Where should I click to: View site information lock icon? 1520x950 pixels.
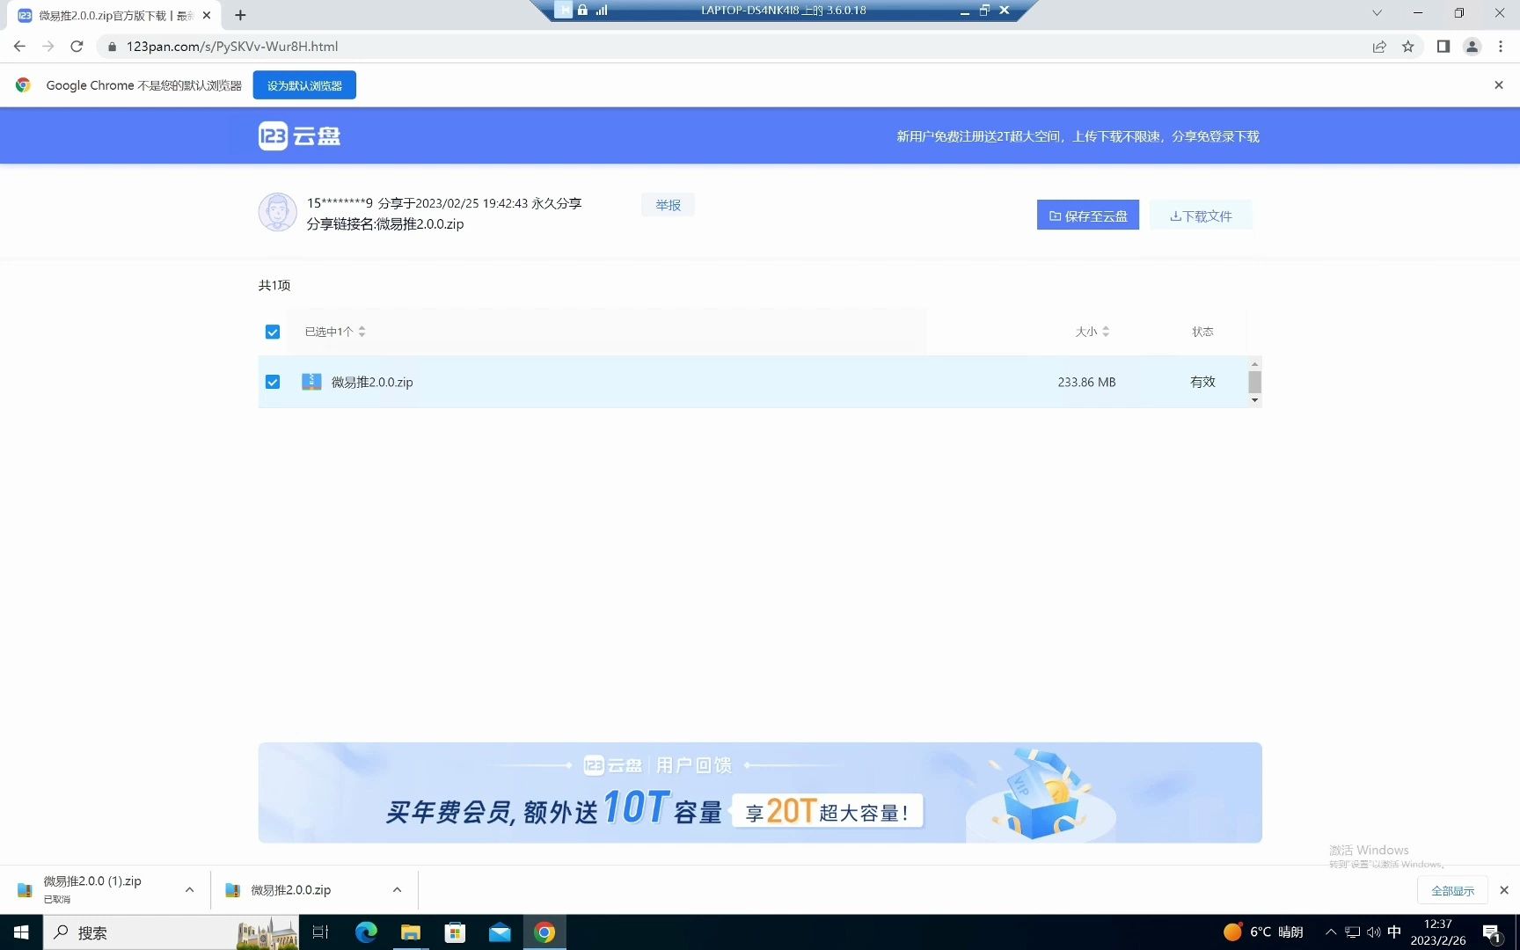click(x=112, y=47)
